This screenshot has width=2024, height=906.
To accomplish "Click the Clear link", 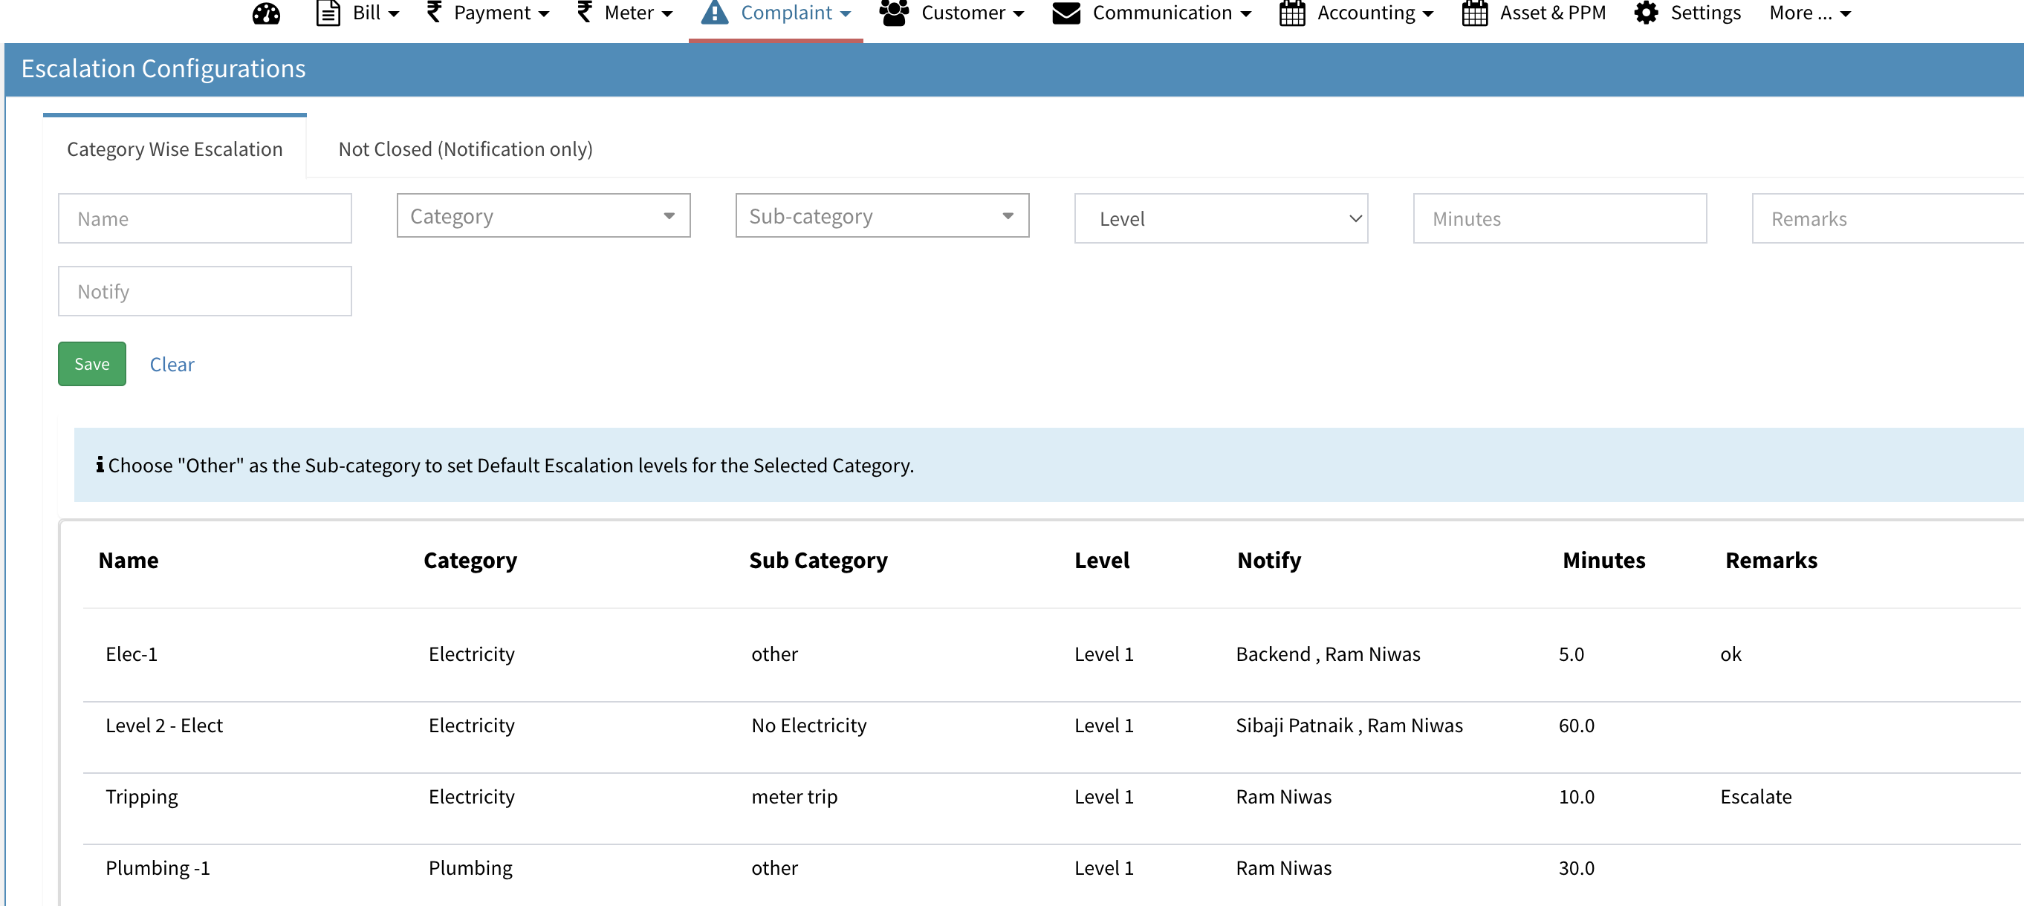I will (172, 363).
